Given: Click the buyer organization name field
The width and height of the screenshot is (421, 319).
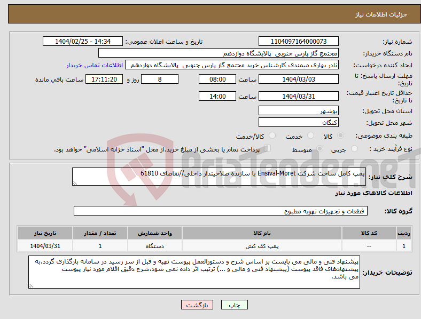Looking at the screenshot, I should [x=219, y=53].
